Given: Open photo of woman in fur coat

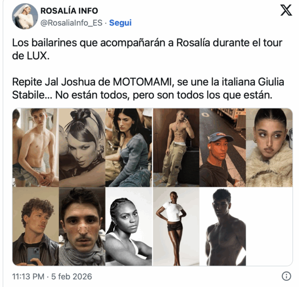Looking at the screenshot, I should (269, 148).
